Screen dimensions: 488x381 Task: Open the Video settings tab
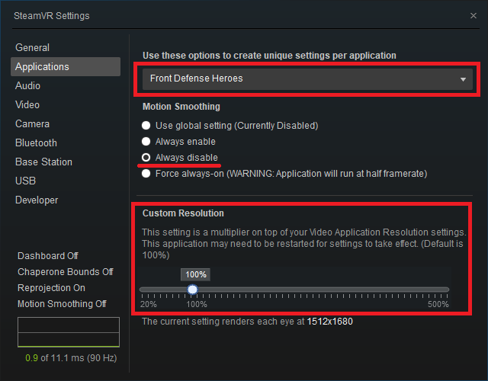[x=27, y=104]
